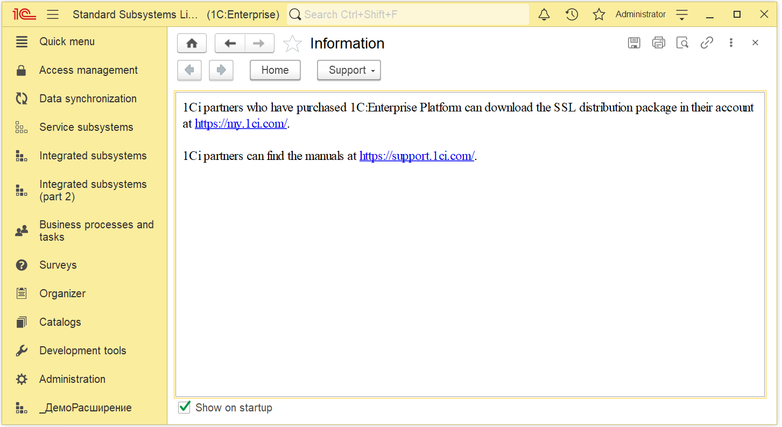
Task: Open the three-dots more menu
Action: click(731, 43)
